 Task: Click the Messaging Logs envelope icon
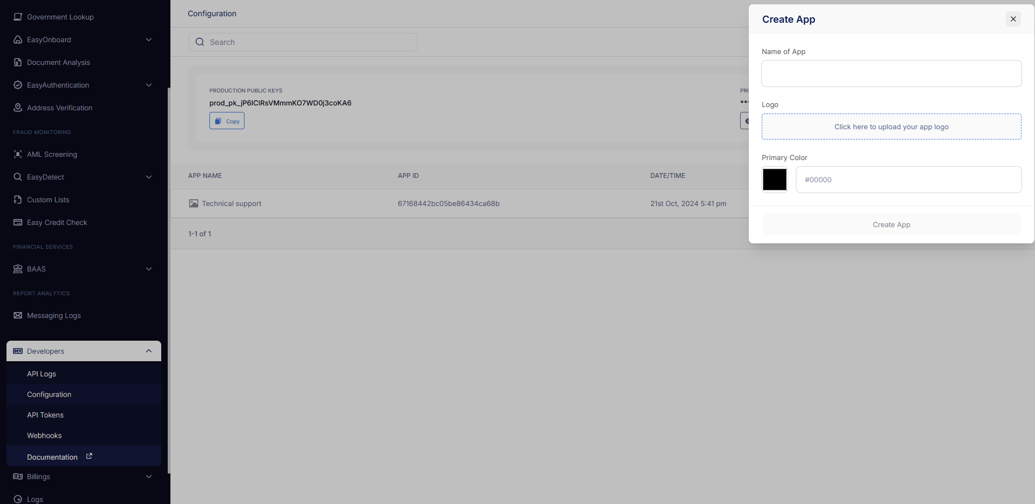18,315
